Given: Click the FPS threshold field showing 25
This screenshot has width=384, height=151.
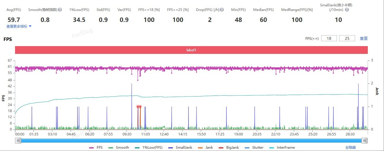Looking at the screenshot, I should (347, 38).
